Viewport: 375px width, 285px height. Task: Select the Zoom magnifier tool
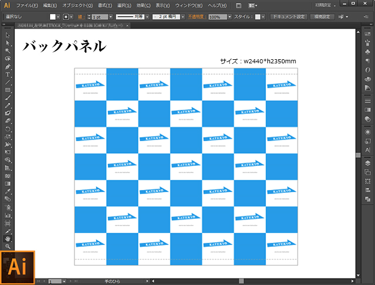click(8, 246)
